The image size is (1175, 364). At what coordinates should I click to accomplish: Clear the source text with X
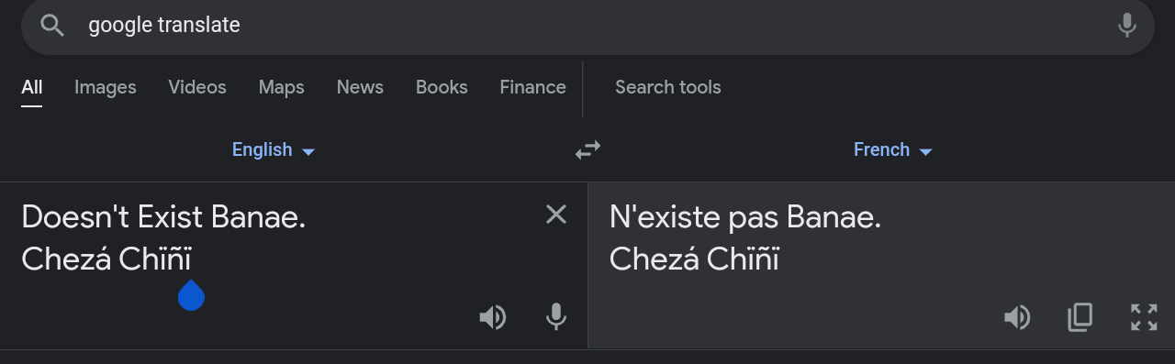pyautogui.click(x=556, y=215)
